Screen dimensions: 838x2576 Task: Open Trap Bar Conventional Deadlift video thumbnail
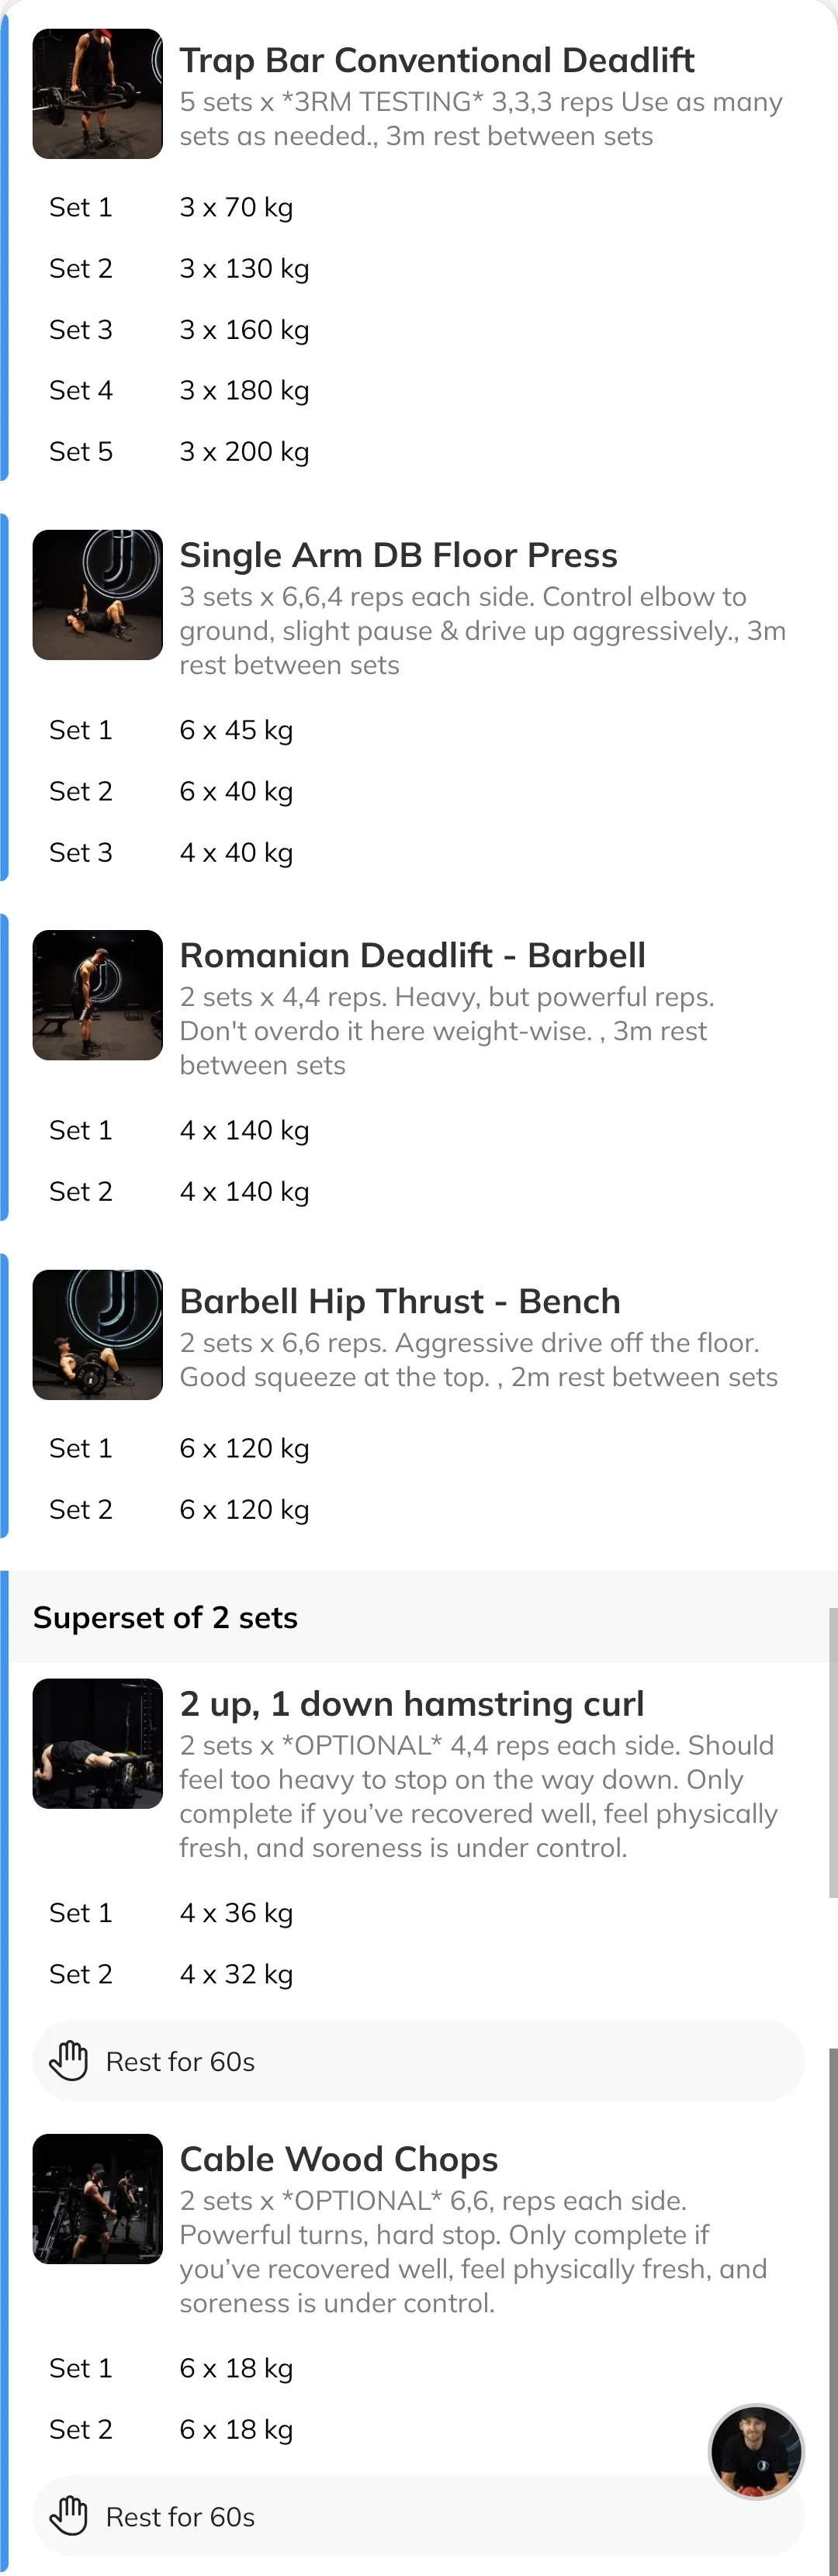97,94
